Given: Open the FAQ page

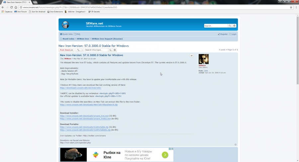Looking at the screenshot, I should click(77, 34).
